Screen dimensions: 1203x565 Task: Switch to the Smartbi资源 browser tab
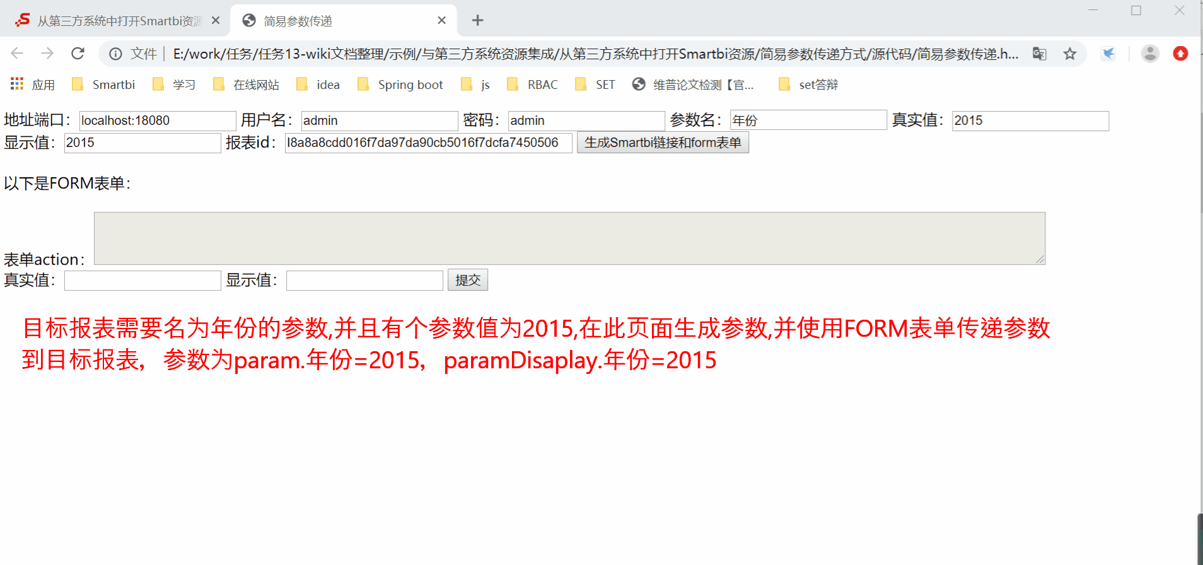(117, 21)
